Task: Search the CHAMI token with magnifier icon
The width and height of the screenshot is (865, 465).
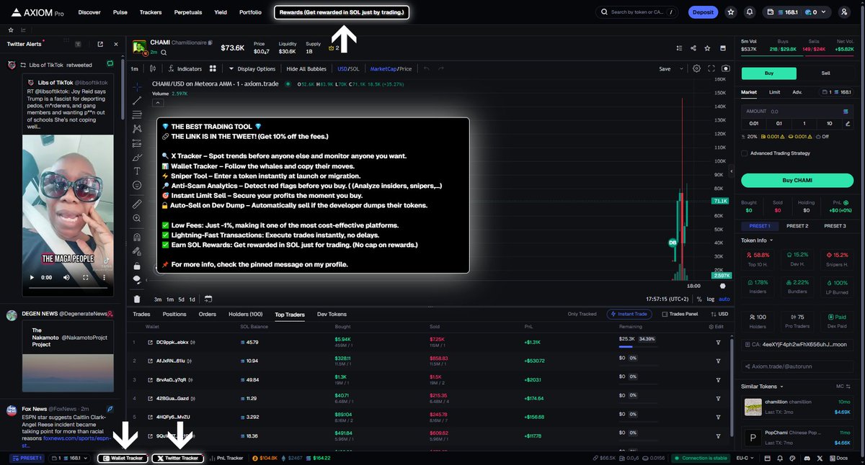Action: point(164,53)
